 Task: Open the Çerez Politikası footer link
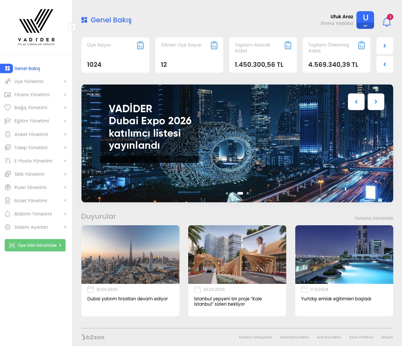coord(361,337)
